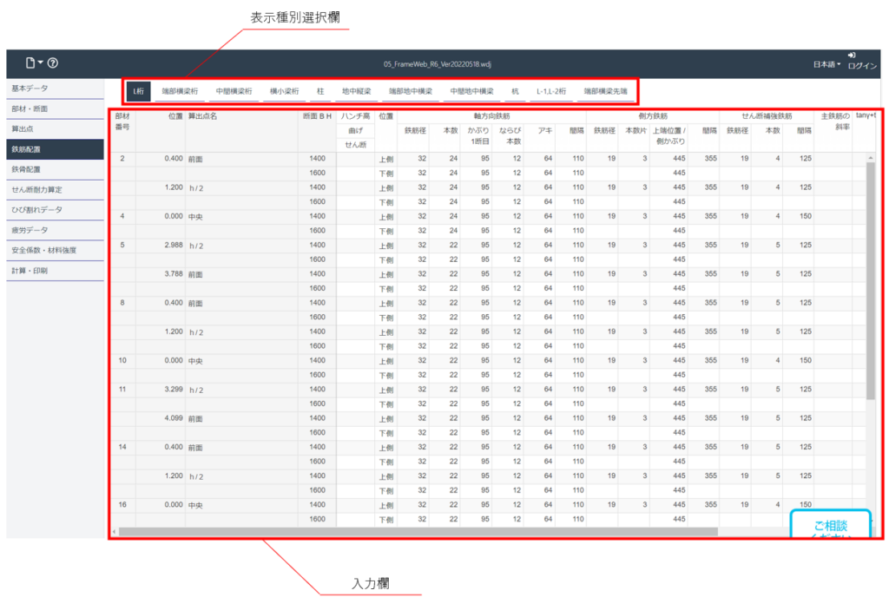The width and height of the screenshot is (889, 597).
Task: Open the help question mark icon
Action: coord(53,62)
